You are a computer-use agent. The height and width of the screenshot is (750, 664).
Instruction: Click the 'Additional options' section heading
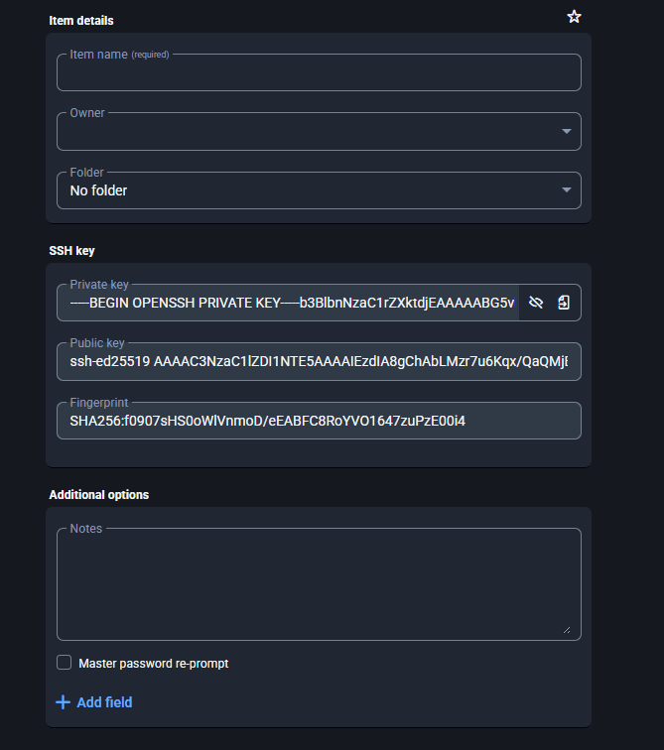(99, 495)
